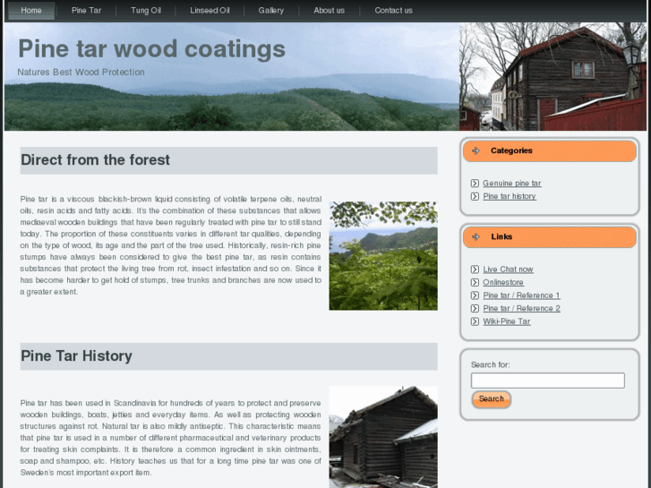Open the Gallery page from the navigation
Image resolution: width=651 pixels, height=488 pixels.
tap(270, 11)
